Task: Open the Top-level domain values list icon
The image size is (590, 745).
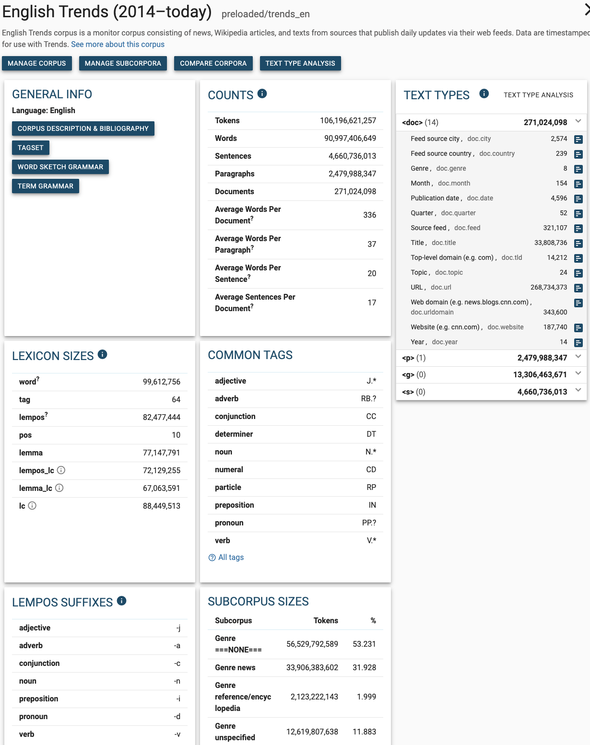Action: point(578,258)
